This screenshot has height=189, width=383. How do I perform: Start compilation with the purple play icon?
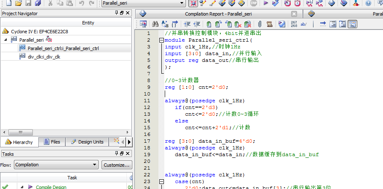click(x=265, y=3)
